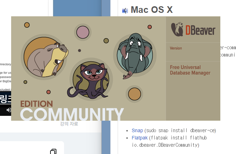Click the copy icon in the bottom card
Screen dimensions: 236x154
[x=53, y=152]
